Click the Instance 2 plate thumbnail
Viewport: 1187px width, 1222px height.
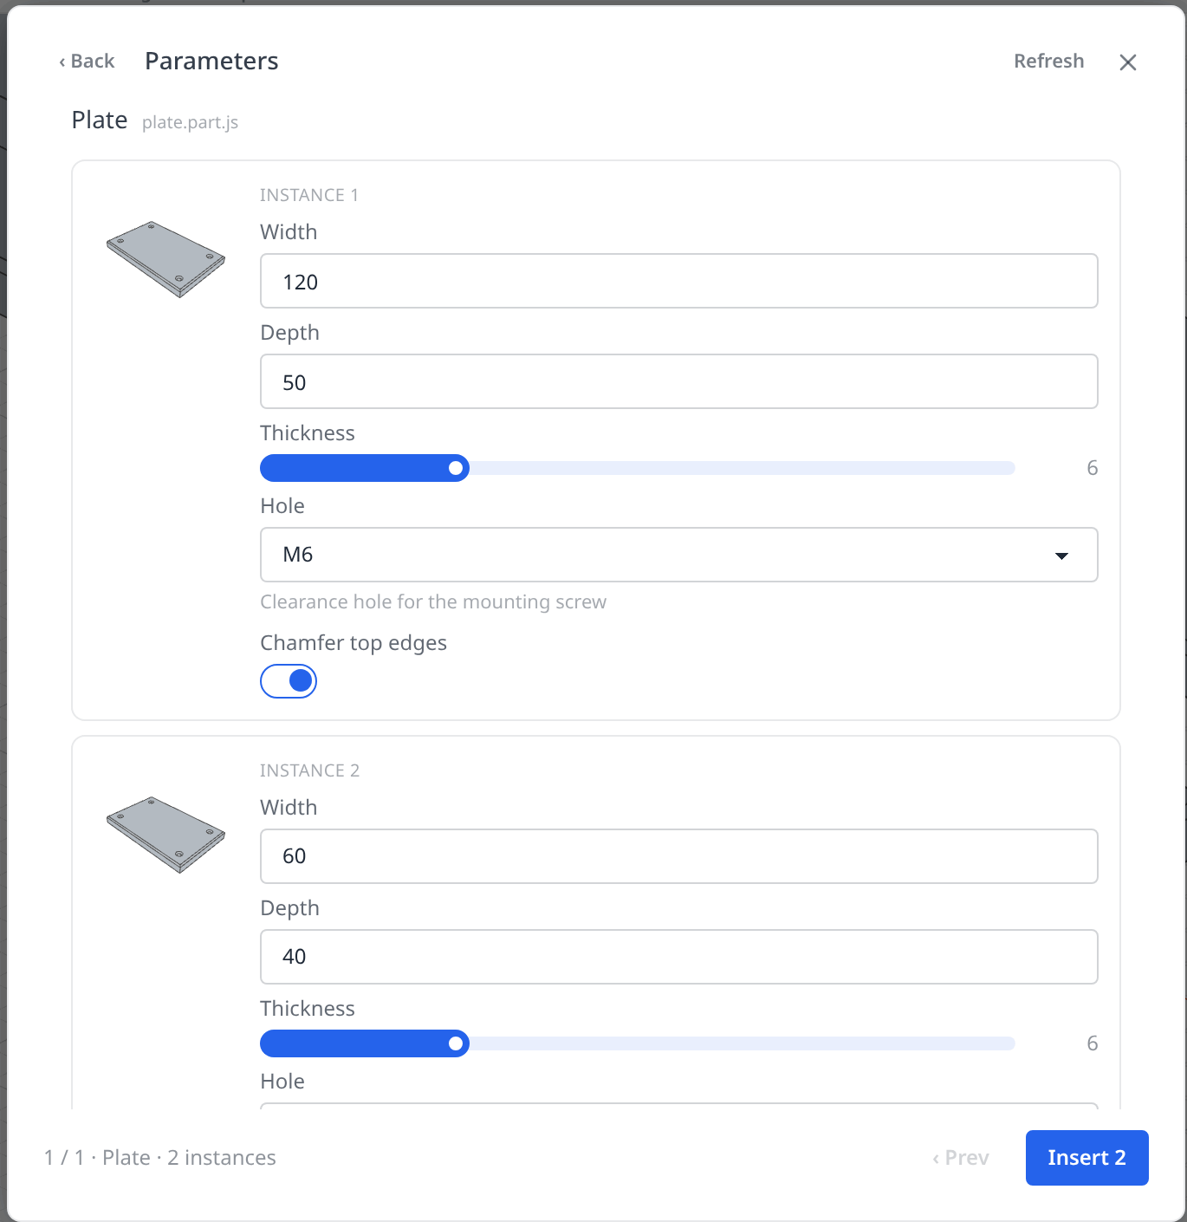click(x=165, y=834)
